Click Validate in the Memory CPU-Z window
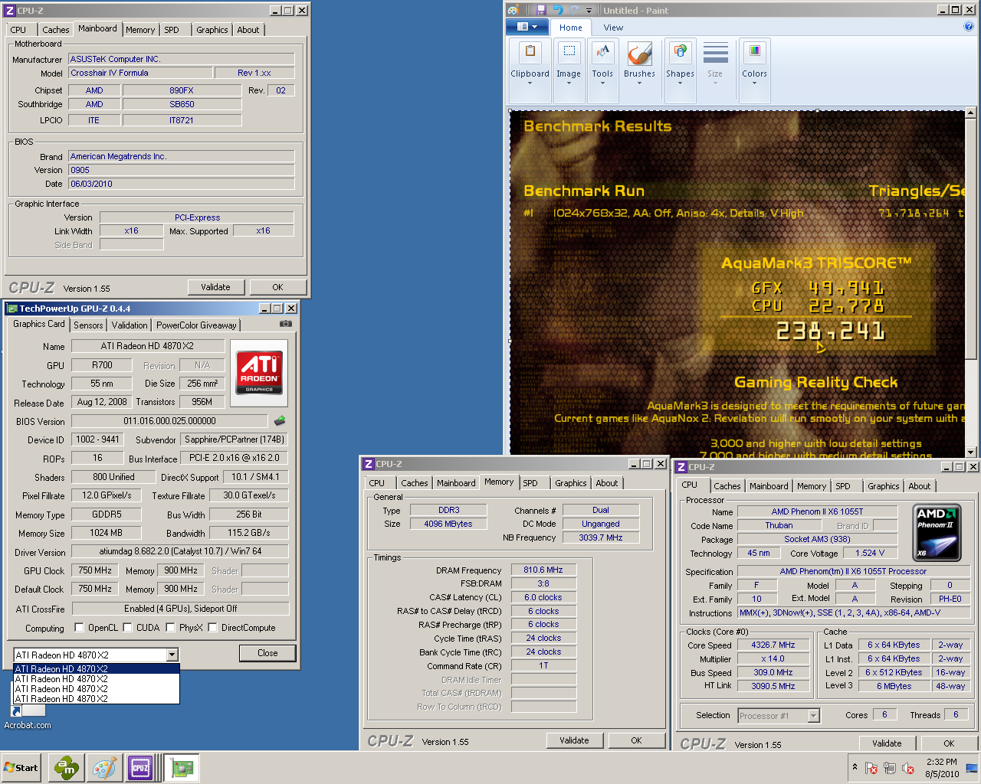 coord(574,740)
